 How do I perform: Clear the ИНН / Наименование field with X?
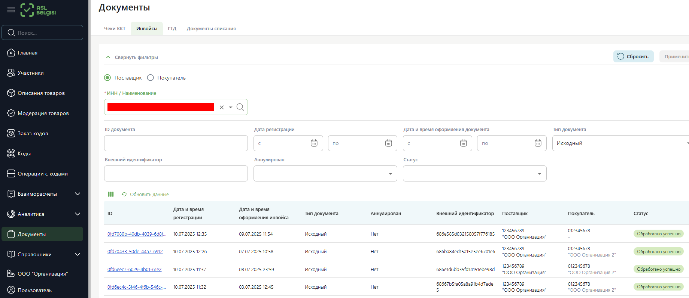[x=222, y=108]
